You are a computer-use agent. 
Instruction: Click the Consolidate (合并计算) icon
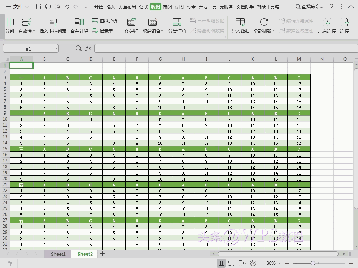tap(79, 26)
